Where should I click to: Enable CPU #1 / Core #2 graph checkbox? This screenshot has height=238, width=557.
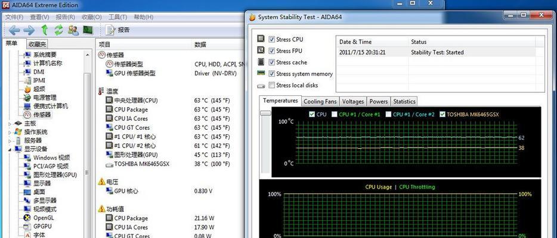pos(389,114)
